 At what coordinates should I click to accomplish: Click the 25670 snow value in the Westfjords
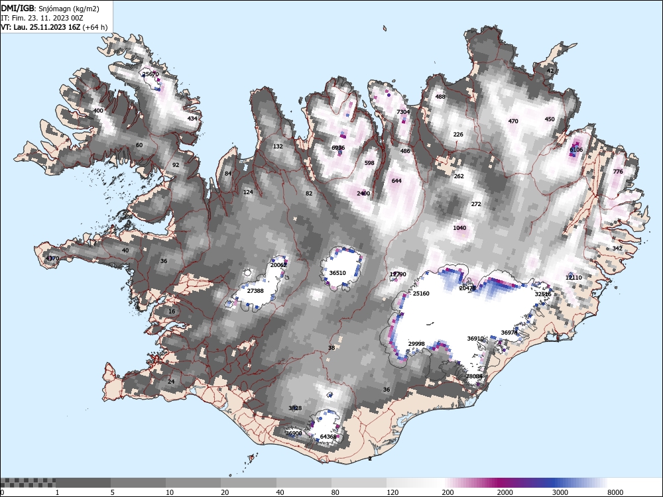pos(151,74)
